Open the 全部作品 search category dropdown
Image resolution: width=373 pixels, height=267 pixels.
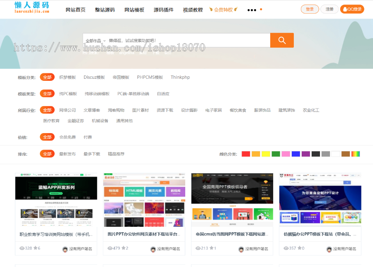97,40
